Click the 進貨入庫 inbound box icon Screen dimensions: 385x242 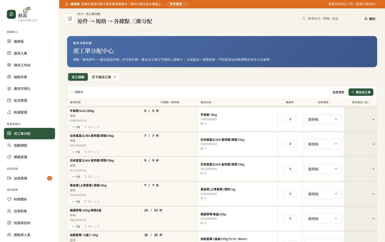9,53
